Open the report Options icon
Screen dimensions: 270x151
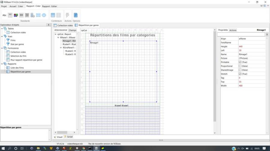click(x=76, y=15)
